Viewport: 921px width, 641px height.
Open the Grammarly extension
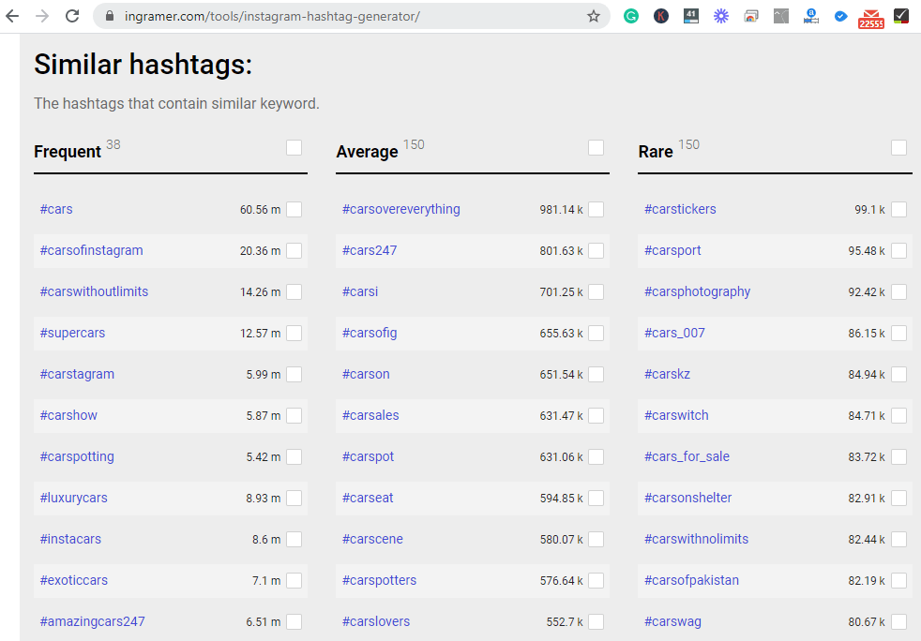(631, 16)
